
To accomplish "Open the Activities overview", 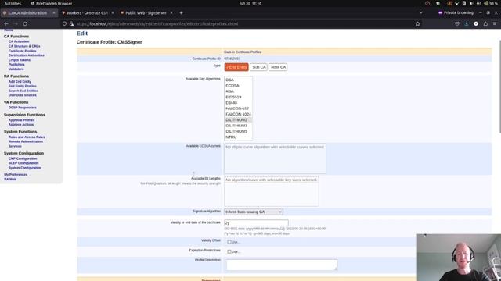I will [x=13, y=3].
